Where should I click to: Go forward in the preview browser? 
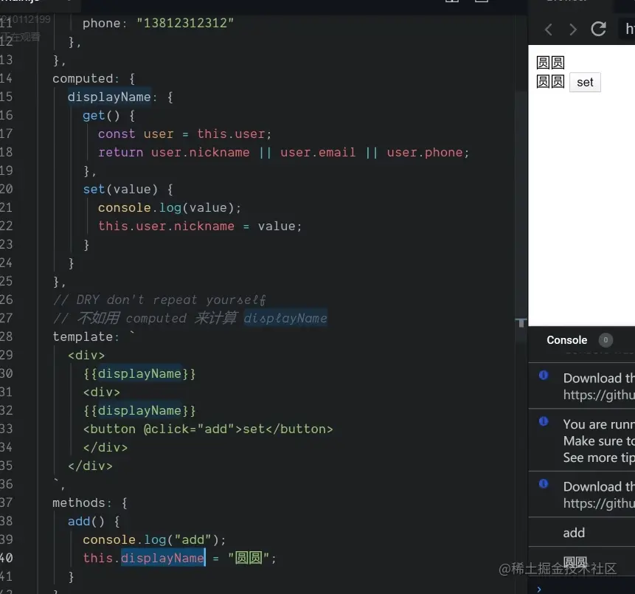[572, 30]
